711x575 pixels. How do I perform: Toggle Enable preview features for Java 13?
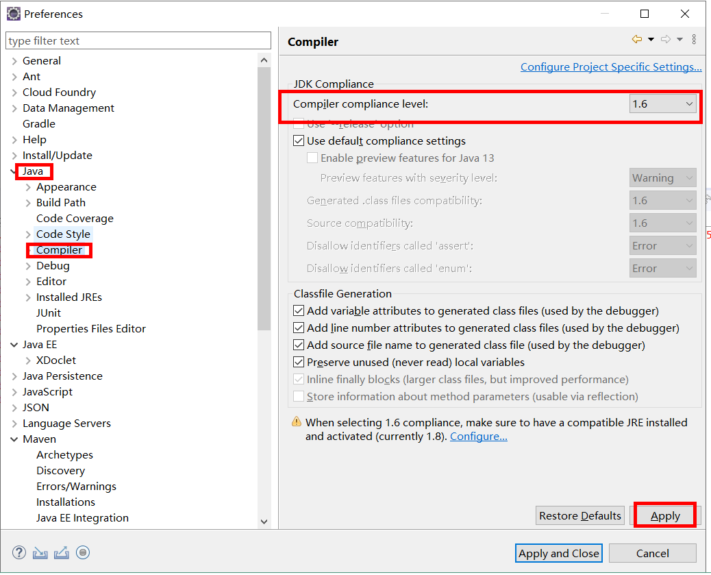312,158
